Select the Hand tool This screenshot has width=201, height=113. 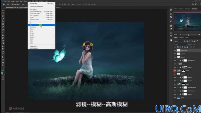click(x=3, y=62)
